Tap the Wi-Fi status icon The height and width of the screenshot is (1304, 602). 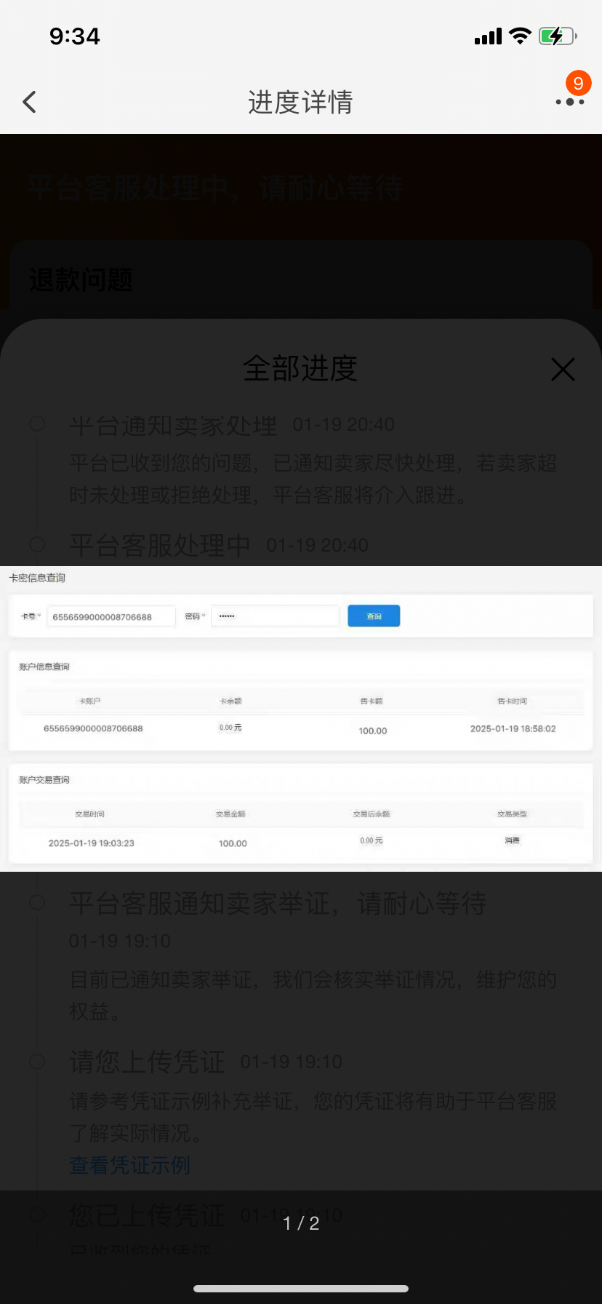[520, 36]
